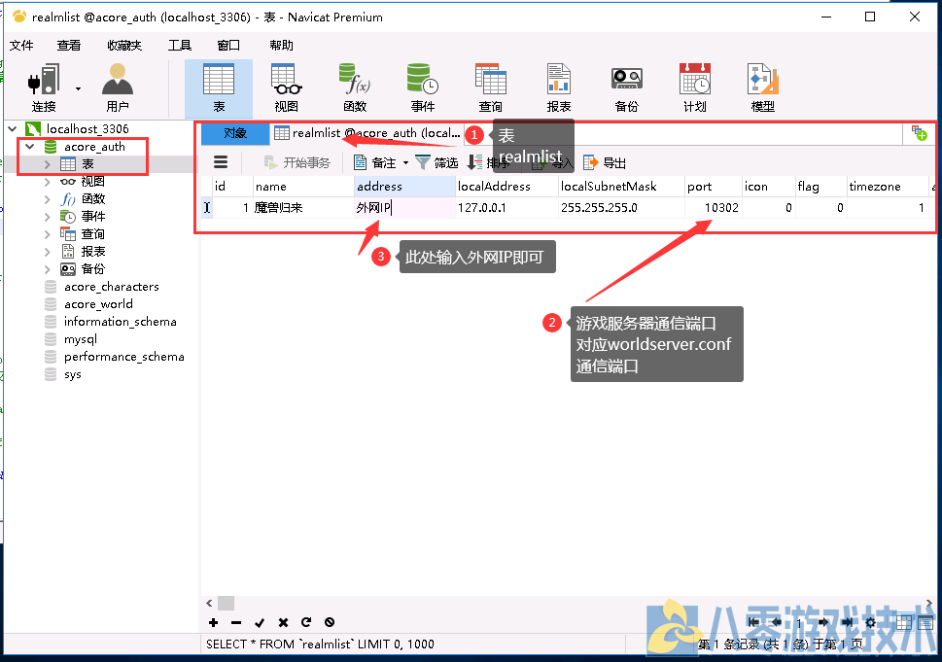Open the 模型 (Model) toolbar icon
Image resolution: width=942 pixels, height=662 pixels.
763,87
